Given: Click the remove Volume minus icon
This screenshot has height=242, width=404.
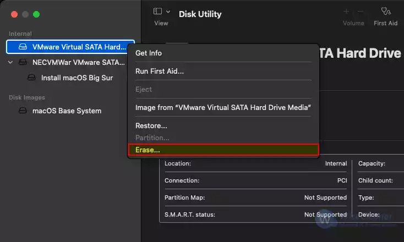Looking at the screenshot, I should tap(361, 12).
